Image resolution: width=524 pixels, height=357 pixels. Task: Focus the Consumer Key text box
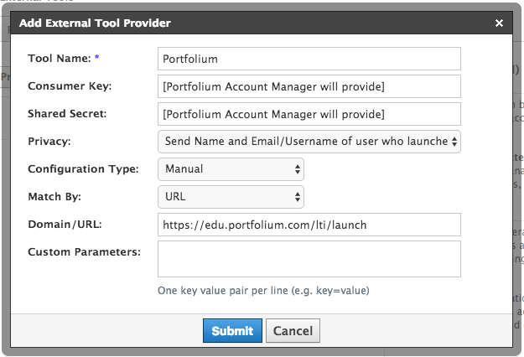[x=309, y=86]
